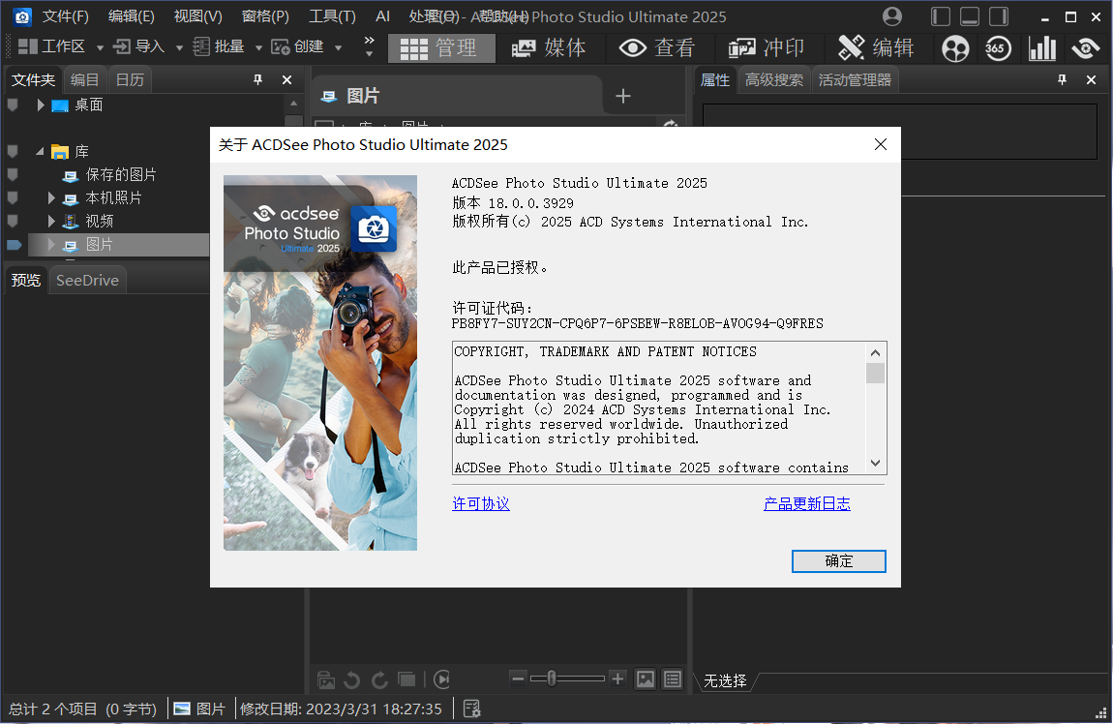Toggle the bottom panel layout icon
This screenshot has height=724, width=1113.
point(970,16)
